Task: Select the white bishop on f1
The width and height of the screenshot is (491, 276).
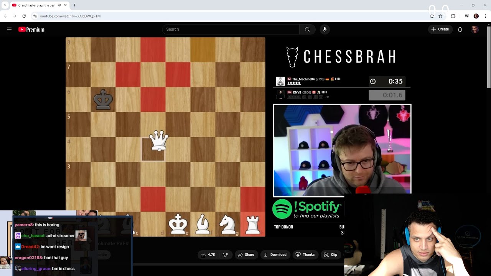Action: pyautogui.click(x=203, y=225)
